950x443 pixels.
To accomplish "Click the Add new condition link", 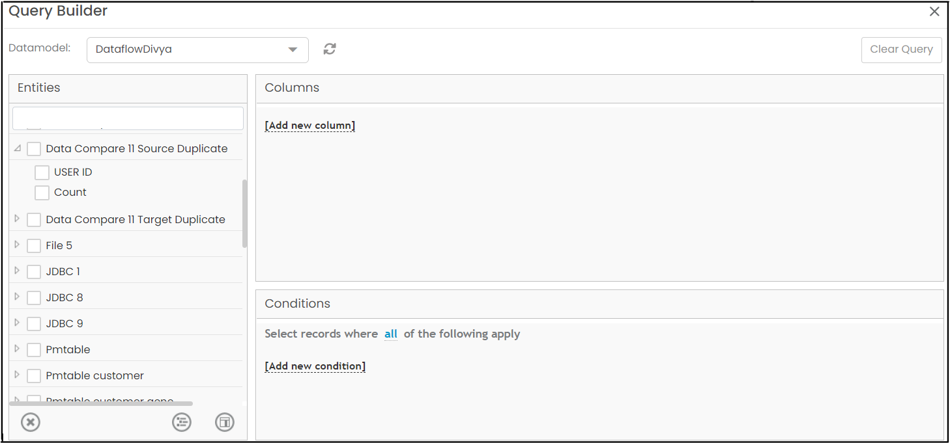I will [x=315, y=366].
